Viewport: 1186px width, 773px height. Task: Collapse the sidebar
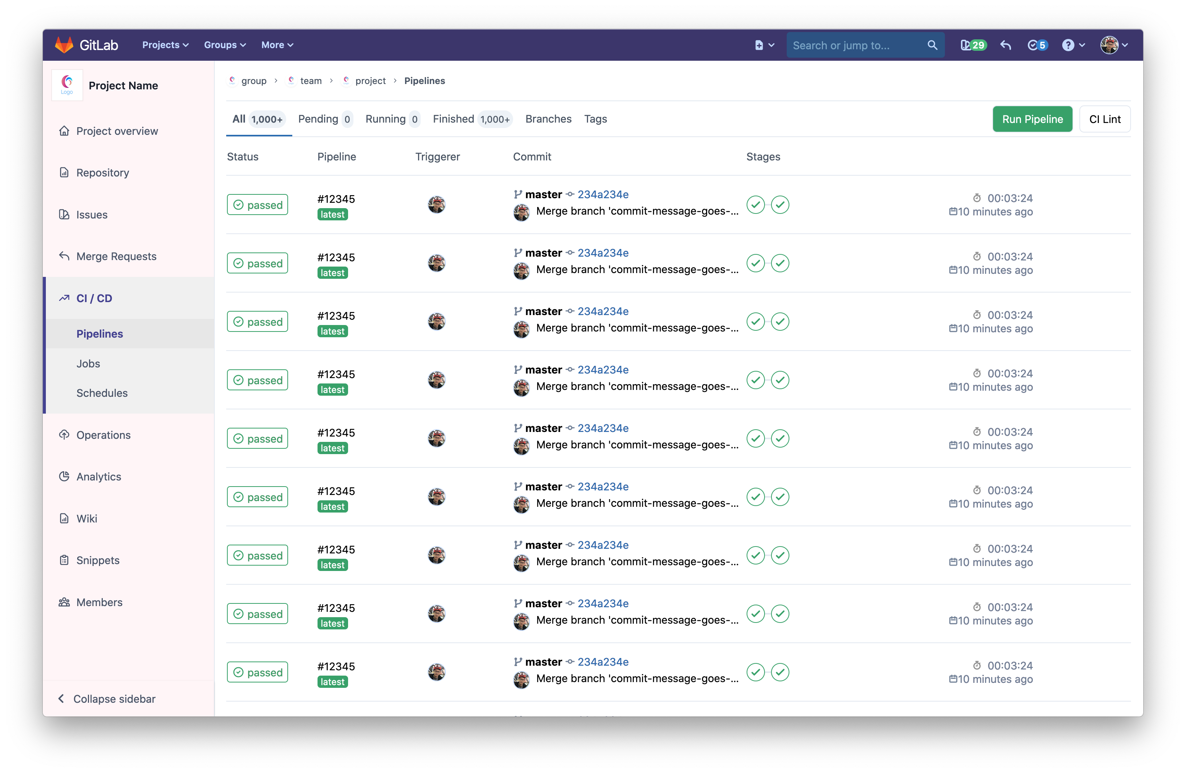pyautogui.click(x=107, y=698)
